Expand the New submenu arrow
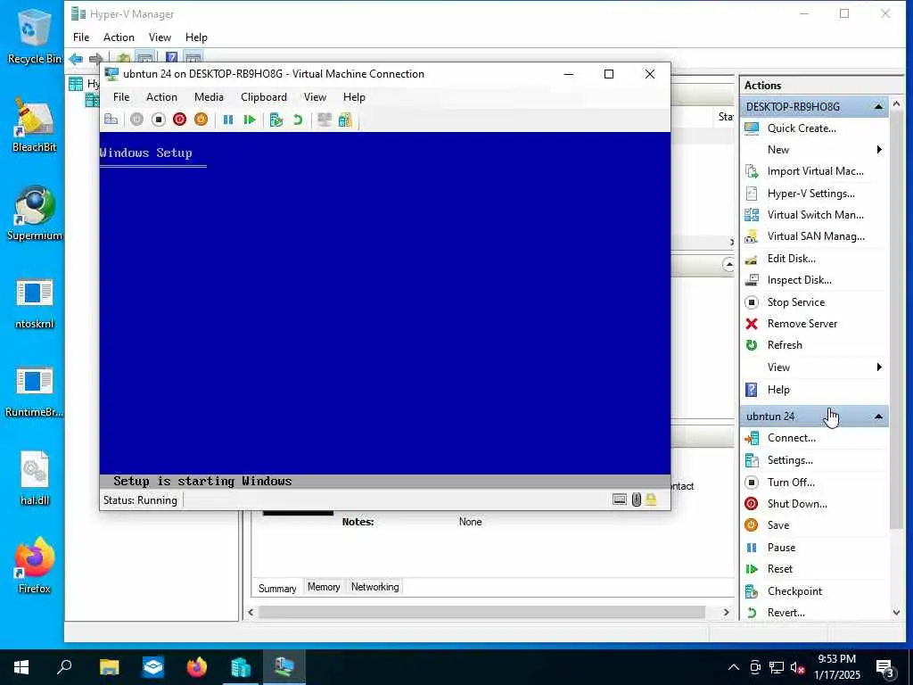This screenshot has height=685, width=913. click(x=879, y=150)
